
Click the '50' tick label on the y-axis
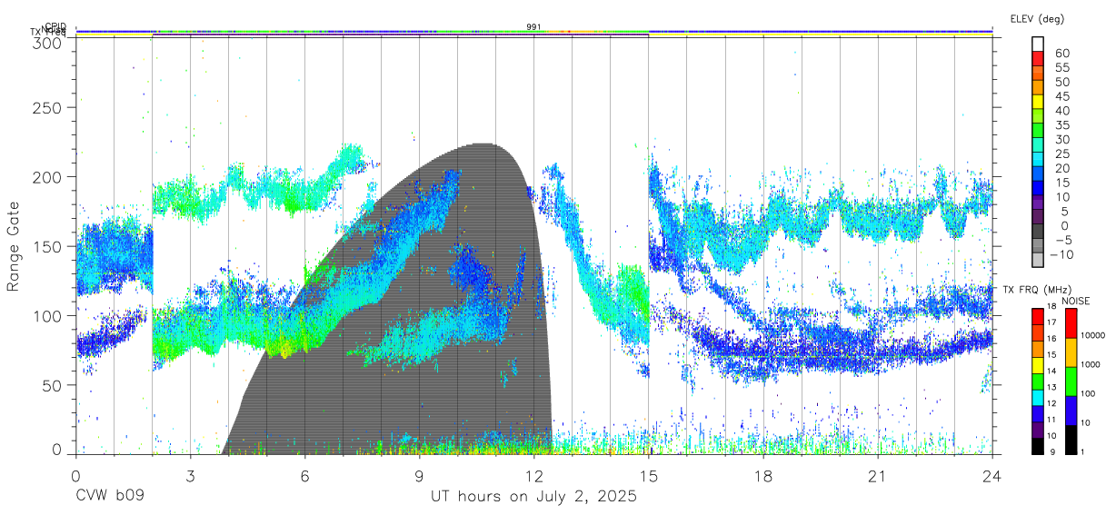click(52, 384)
